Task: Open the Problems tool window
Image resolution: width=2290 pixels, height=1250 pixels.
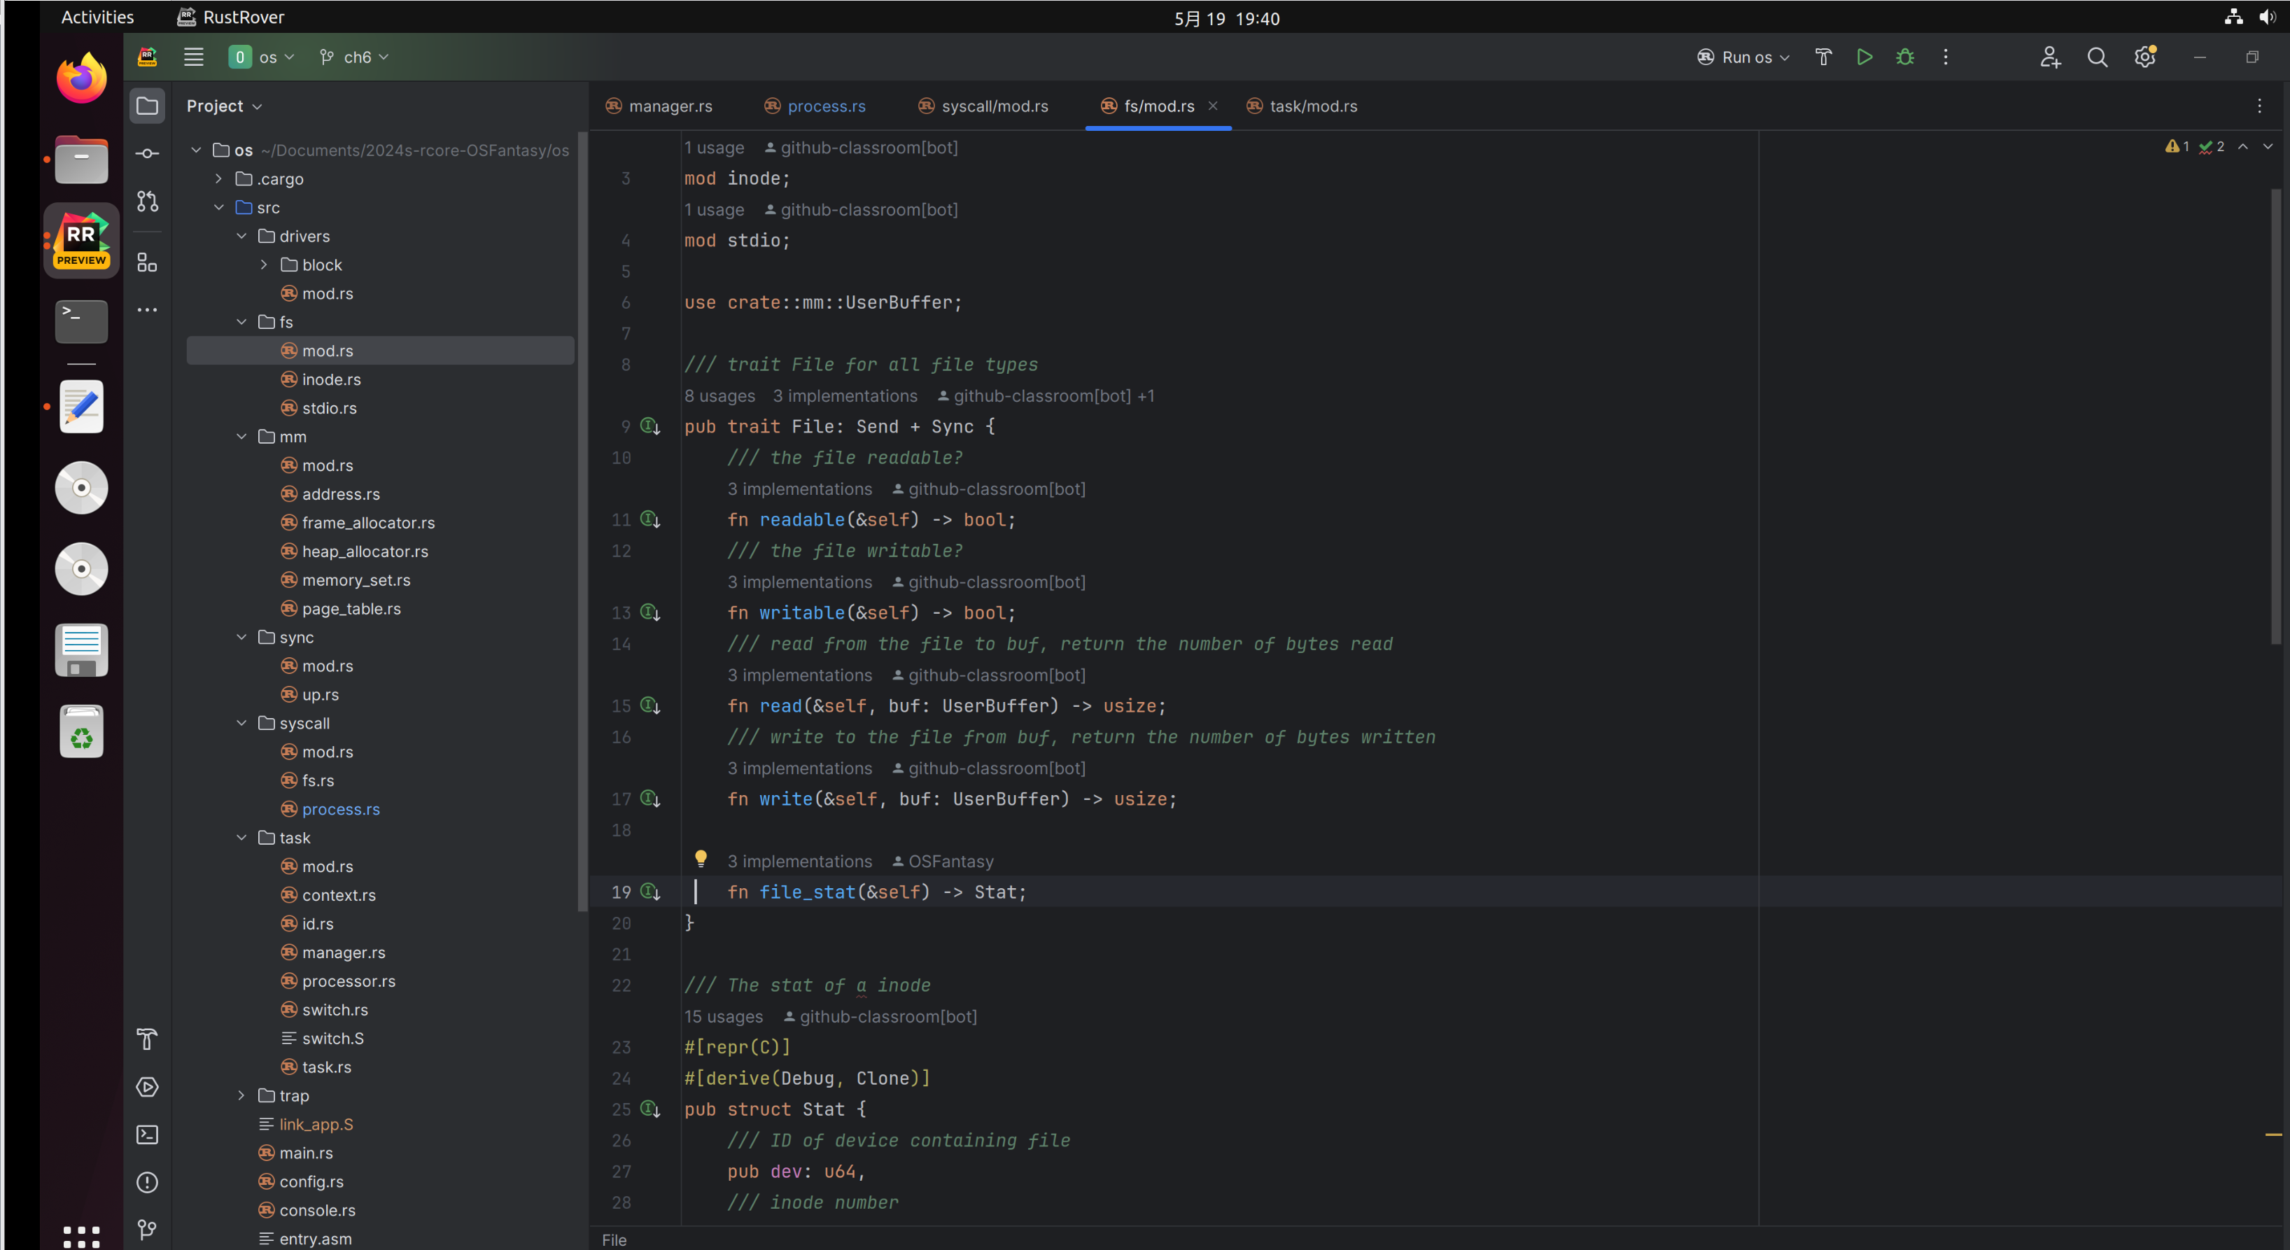Action: [x=147, y=1182]
